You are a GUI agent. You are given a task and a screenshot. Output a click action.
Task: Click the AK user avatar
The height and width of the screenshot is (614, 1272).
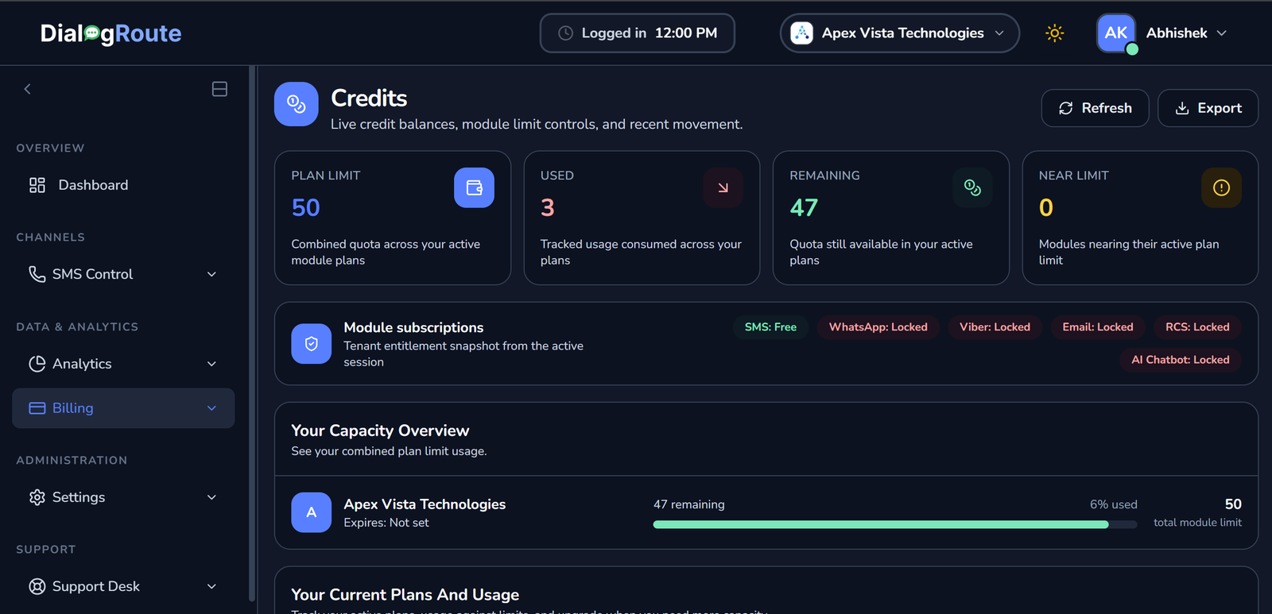click(x=1116, y=33)
